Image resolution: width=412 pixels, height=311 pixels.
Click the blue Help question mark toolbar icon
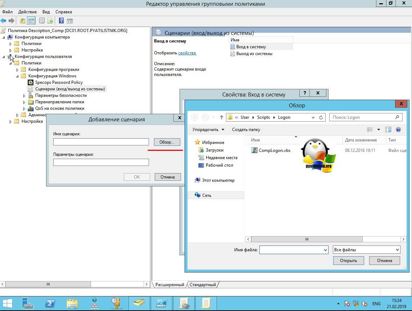point(61,21)
